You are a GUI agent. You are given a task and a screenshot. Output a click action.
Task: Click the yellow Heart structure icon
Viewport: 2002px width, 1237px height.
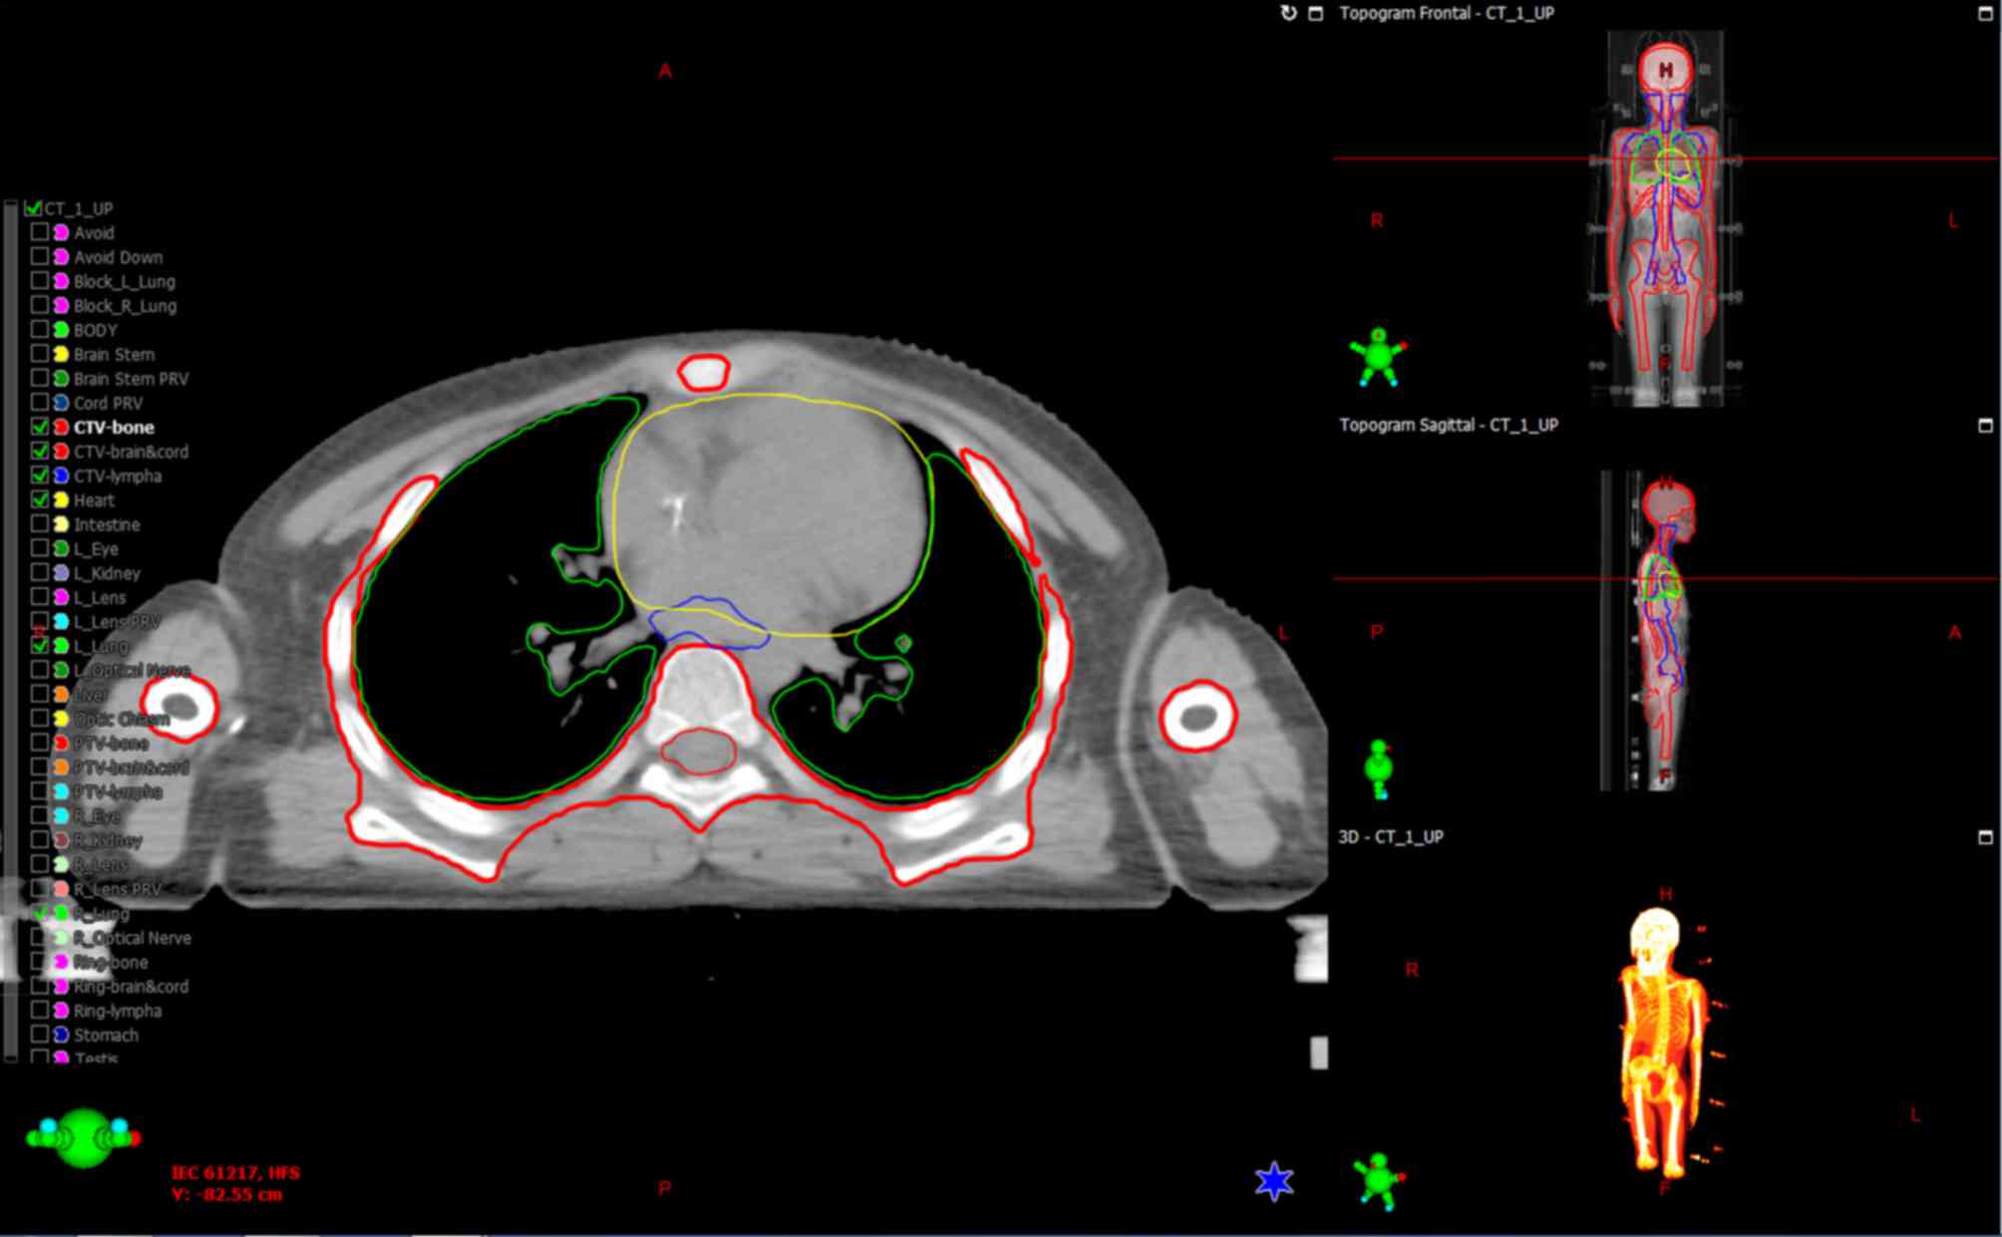61,500
